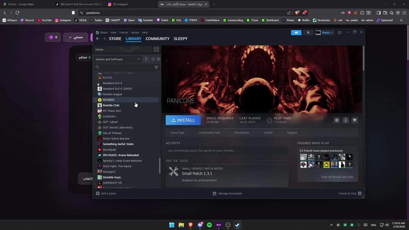Open browser Extensions puzzle icon

point(362,13)
